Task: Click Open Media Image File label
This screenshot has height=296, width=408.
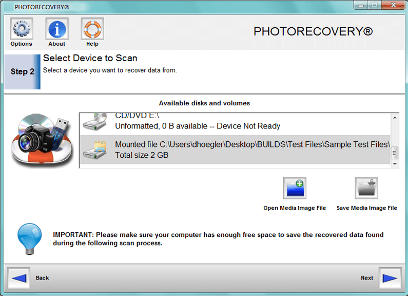Action: tap(295, 208)
